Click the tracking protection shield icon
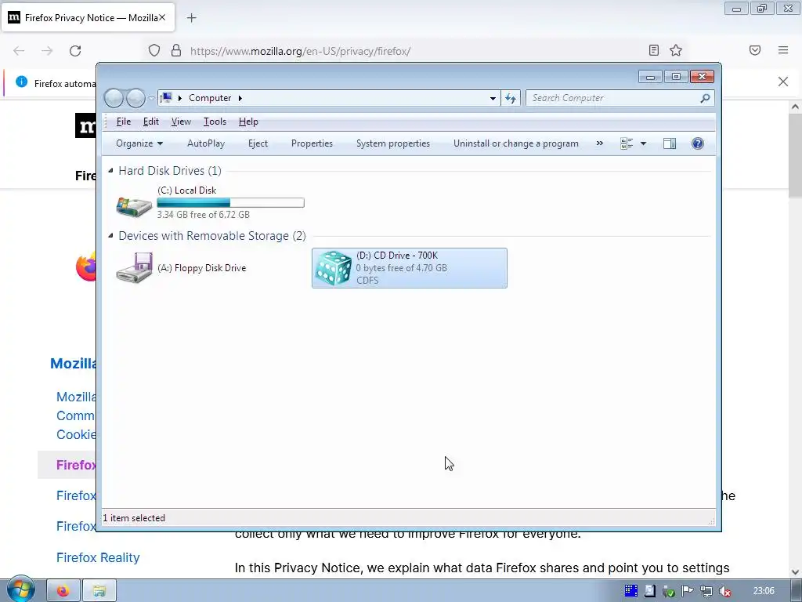 pyautogui.click(x=154, y=50)
